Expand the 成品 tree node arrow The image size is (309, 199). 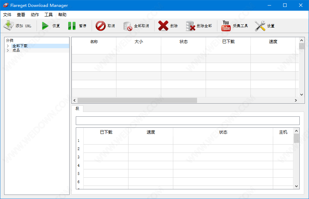coord(8,51)
